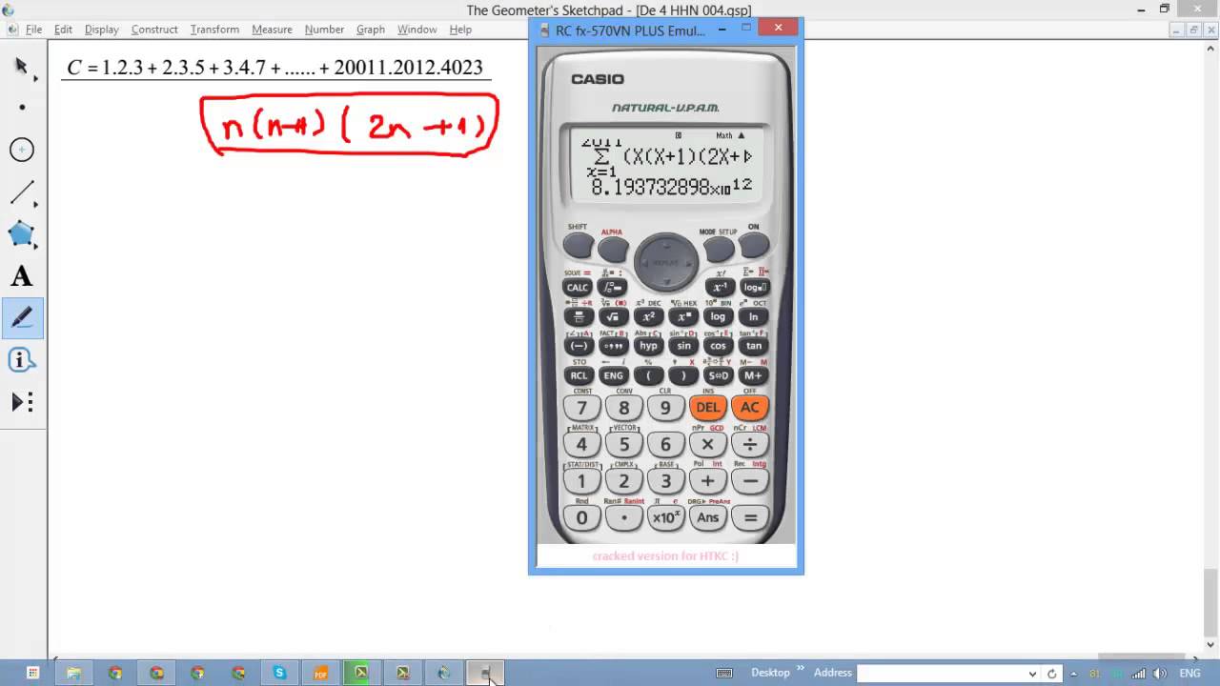Click the hyp key
This screenshot has height=686, width=1220.
[648, 346]
